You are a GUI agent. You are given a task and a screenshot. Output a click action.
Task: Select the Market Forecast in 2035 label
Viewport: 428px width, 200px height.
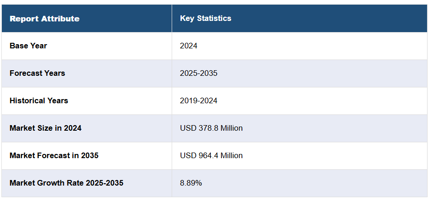click(54, 155)
